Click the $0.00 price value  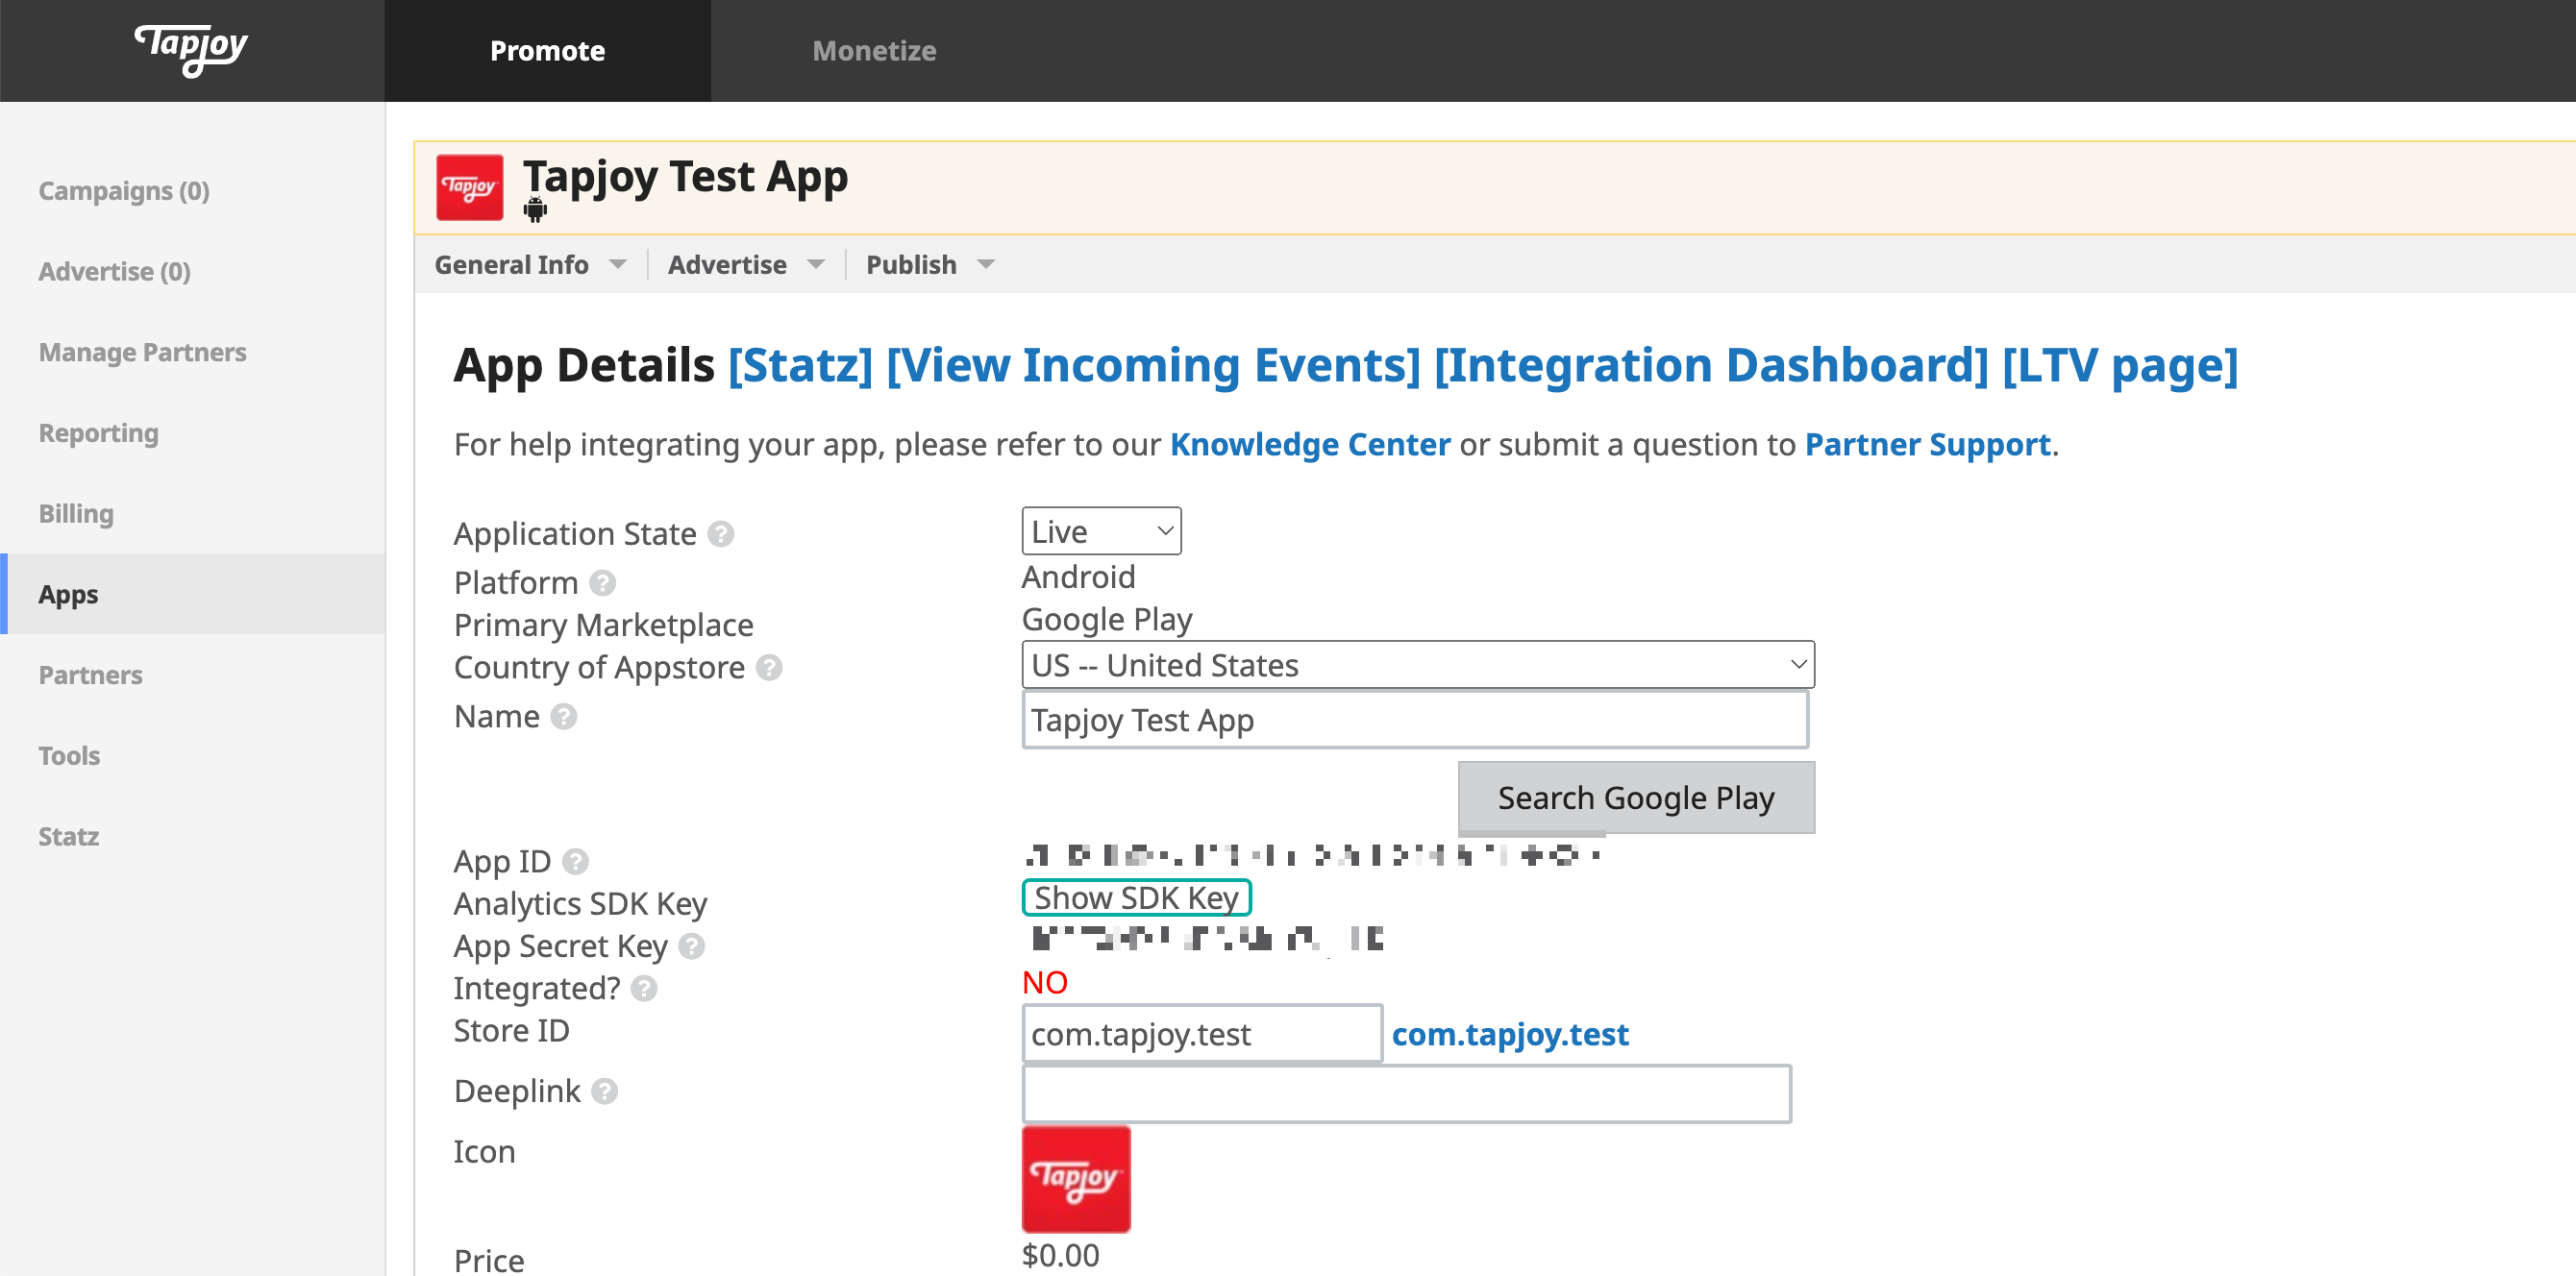(x=1060, y=1256)
